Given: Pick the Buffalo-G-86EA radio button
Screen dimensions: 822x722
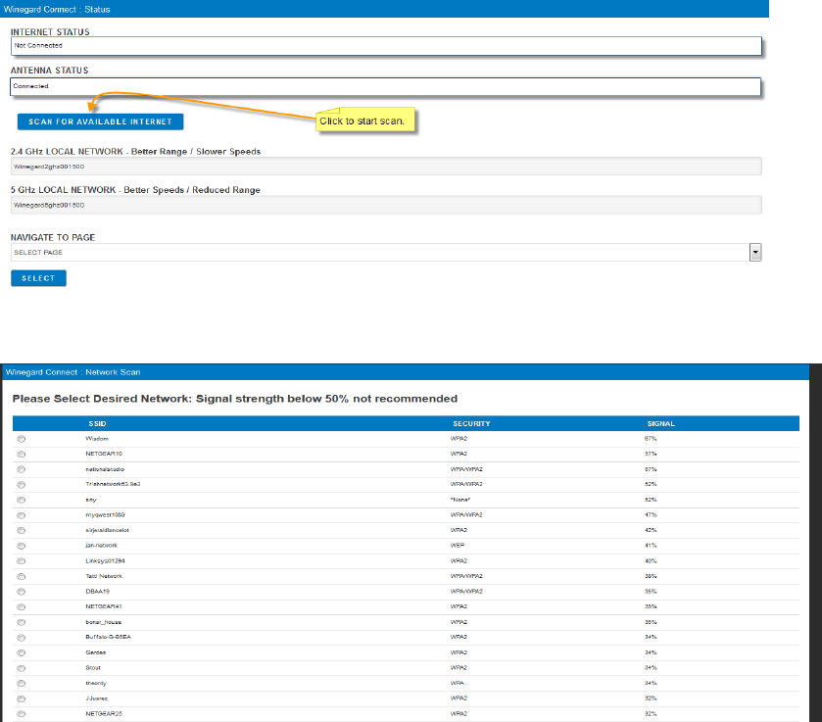Looking at the screenshot, I should coord(21,638).
